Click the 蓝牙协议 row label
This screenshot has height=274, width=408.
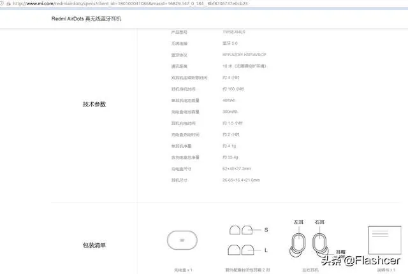(x=179, y=55)
